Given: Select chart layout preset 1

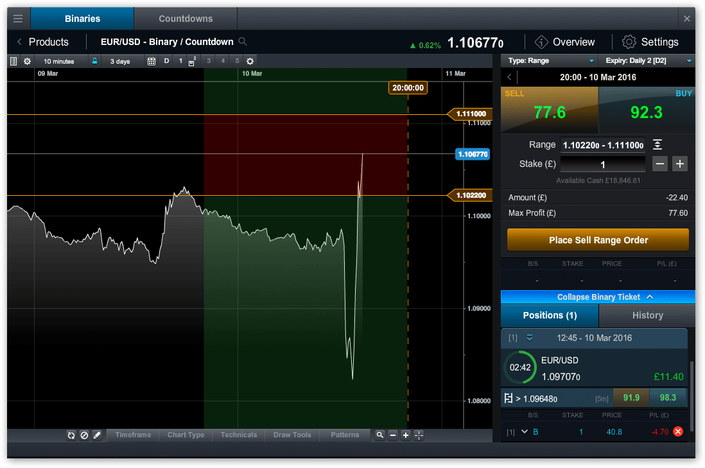Looking at the screenshot, I should click(181, 61).
